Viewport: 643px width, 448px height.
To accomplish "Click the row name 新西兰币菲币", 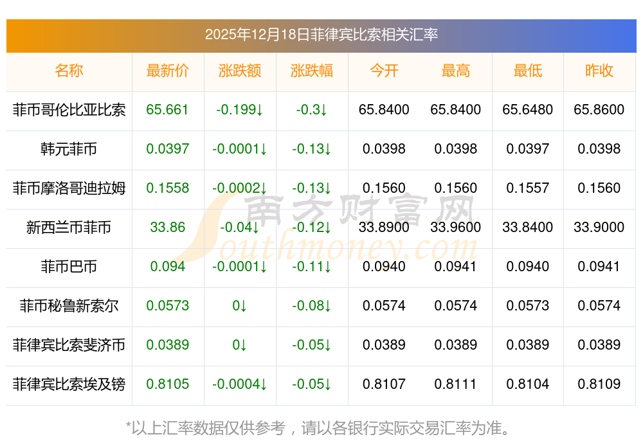I will [x=69, y=228].
